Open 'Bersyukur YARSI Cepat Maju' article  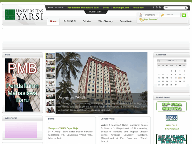pyautogui.click(x=63, y=128)
